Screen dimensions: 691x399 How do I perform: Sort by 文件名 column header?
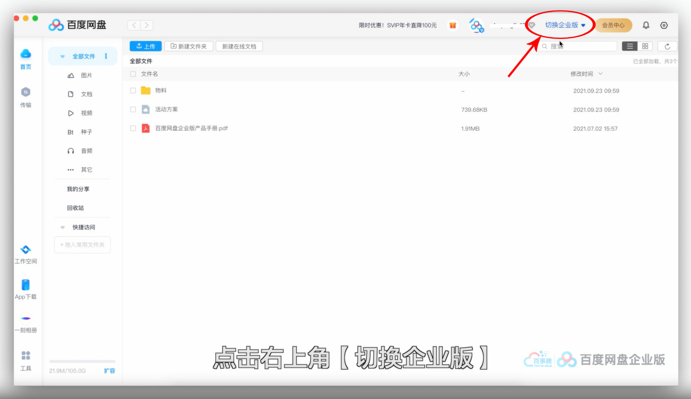pos(150,74)
